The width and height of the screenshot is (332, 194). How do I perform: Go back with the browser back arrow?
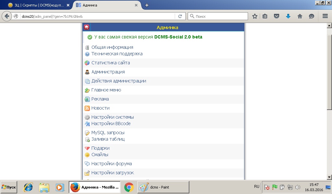pyautogui.click(x=7, y=16)
